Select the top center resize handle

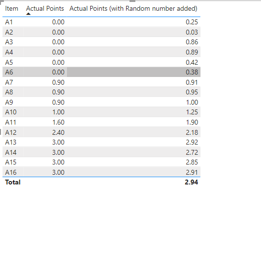pos(132,1)
